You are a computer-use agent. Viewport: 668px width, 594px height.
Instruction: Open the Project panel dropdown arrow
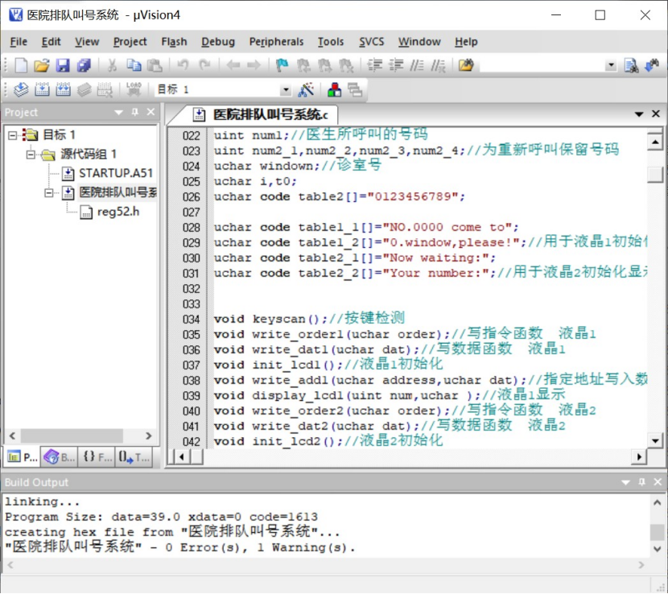[x=118, y=113]
